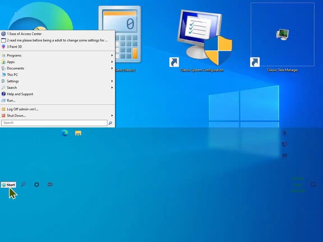Open Task View icon on taskbar
Image resolution: width=323 pixels, height=242 pixels.
(x=50, y=184)
